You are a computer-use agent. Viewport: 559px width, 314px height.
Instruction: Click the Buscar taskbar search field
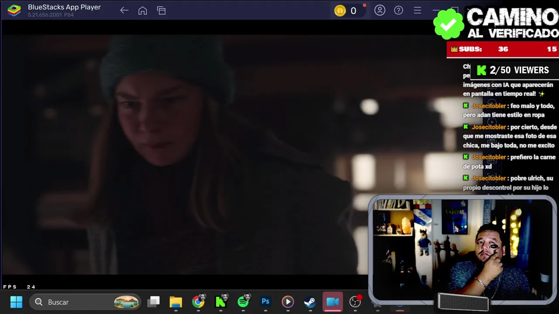coord(85,302)
